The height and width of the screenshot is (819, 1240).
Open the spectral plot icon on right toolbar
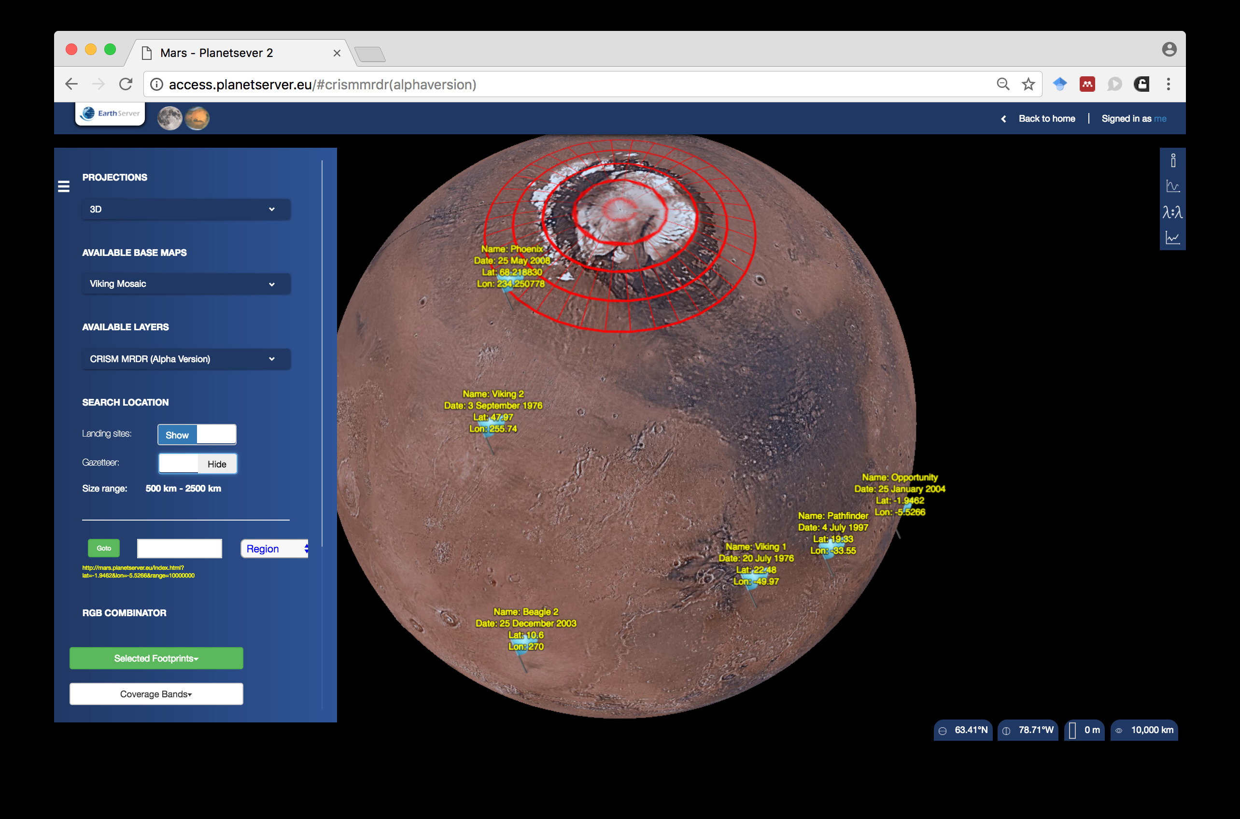[x=1172, y=186]
